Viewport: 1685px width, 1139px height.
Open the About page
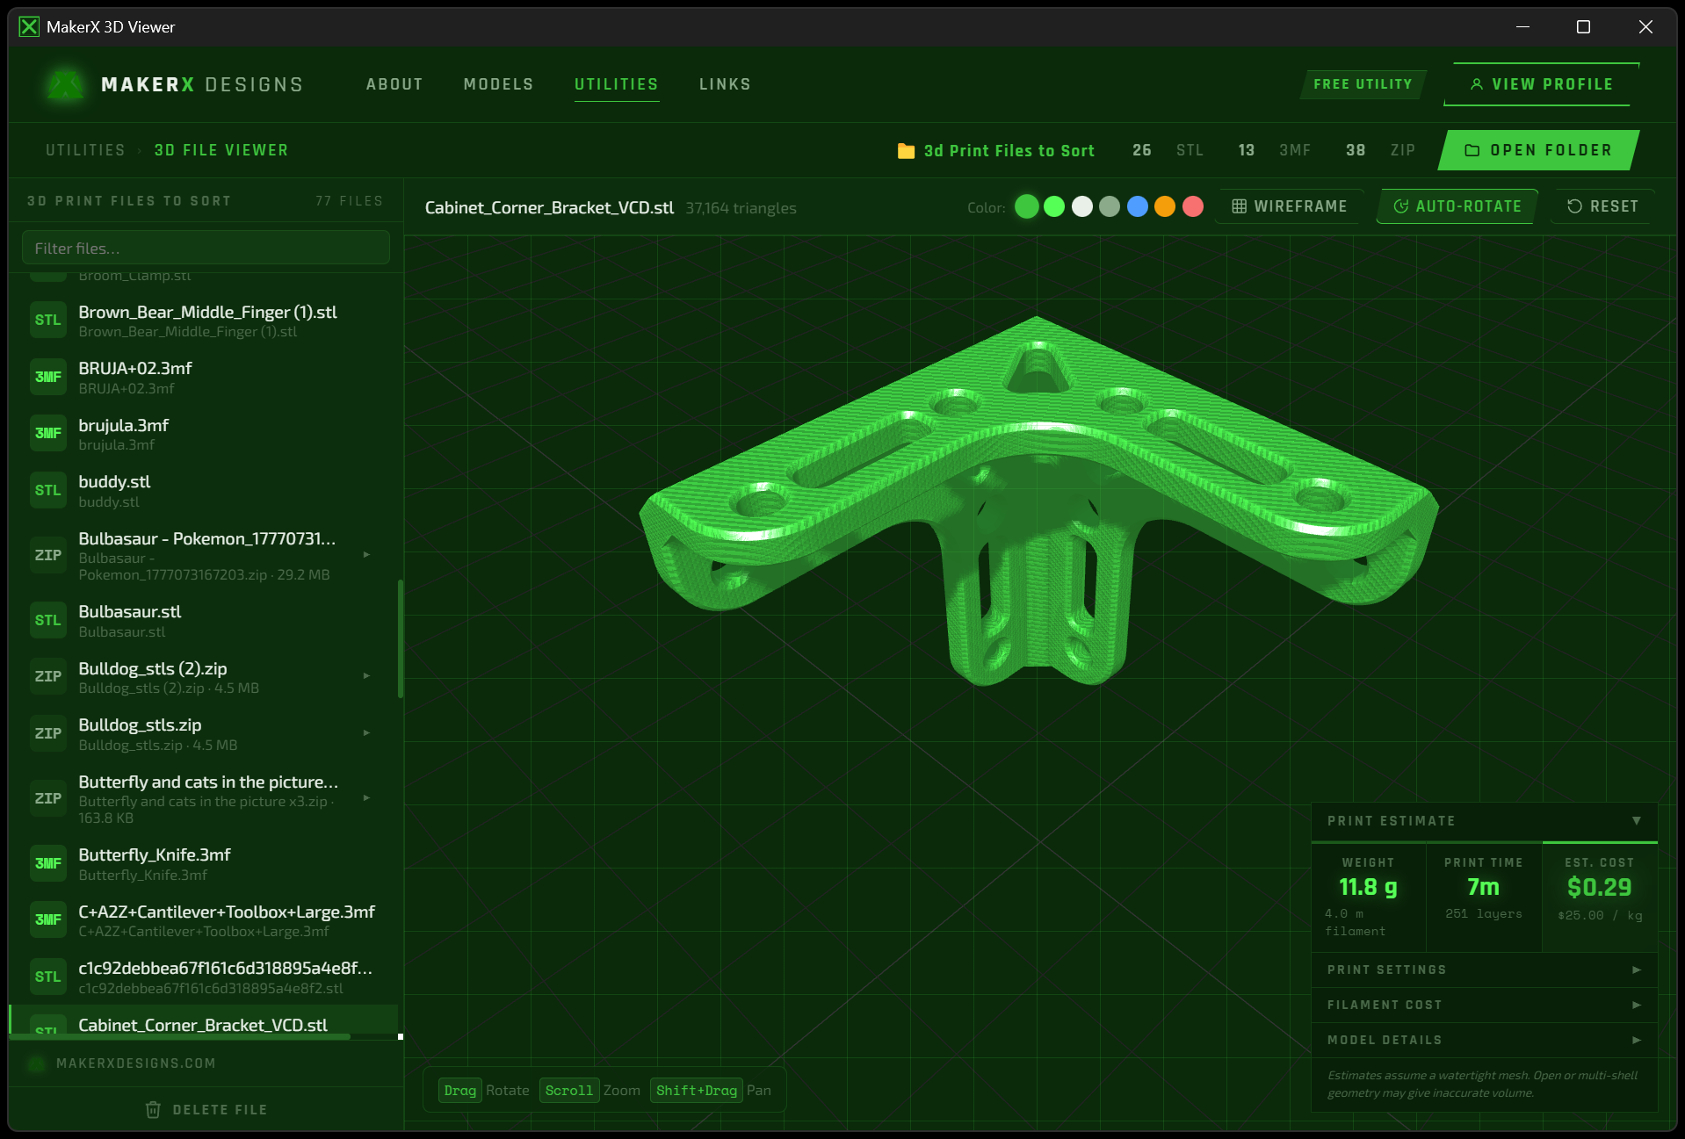(x=394, y=84)
